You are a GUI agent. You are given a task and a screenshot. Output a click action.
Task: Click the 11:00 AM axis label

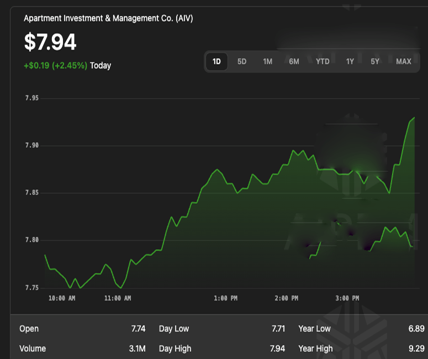pos(118,298)
